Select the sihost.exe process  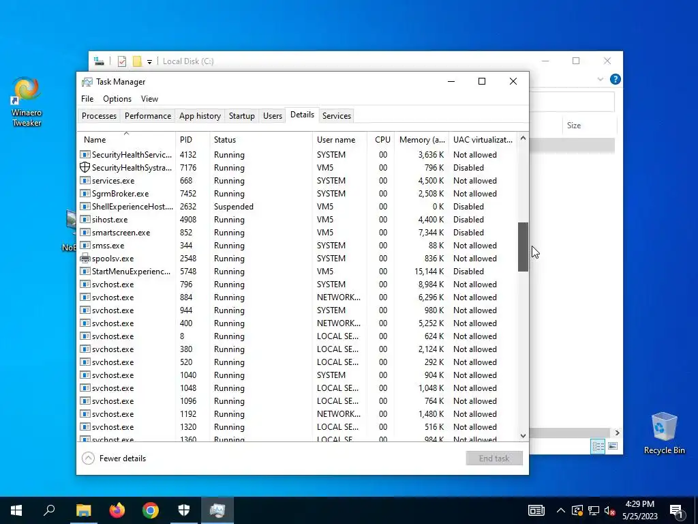coord(297,220)
